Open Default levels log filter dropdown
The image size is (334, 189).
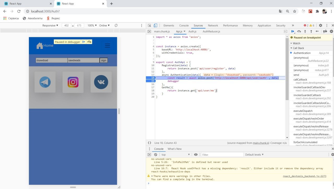pyautogui.click(x=254, y=155)
